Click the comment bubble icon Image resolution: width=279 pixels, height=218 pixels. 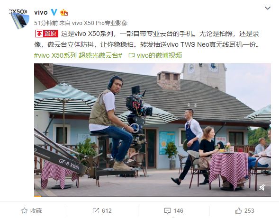coord(167,211)
